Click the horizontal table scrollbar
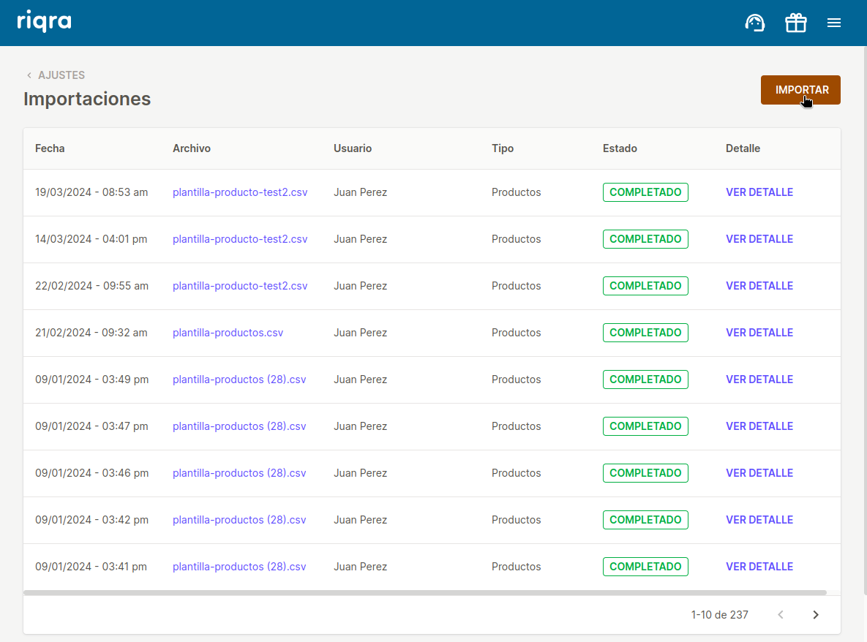Screen dimensions: 867x642 click(424, 593)
